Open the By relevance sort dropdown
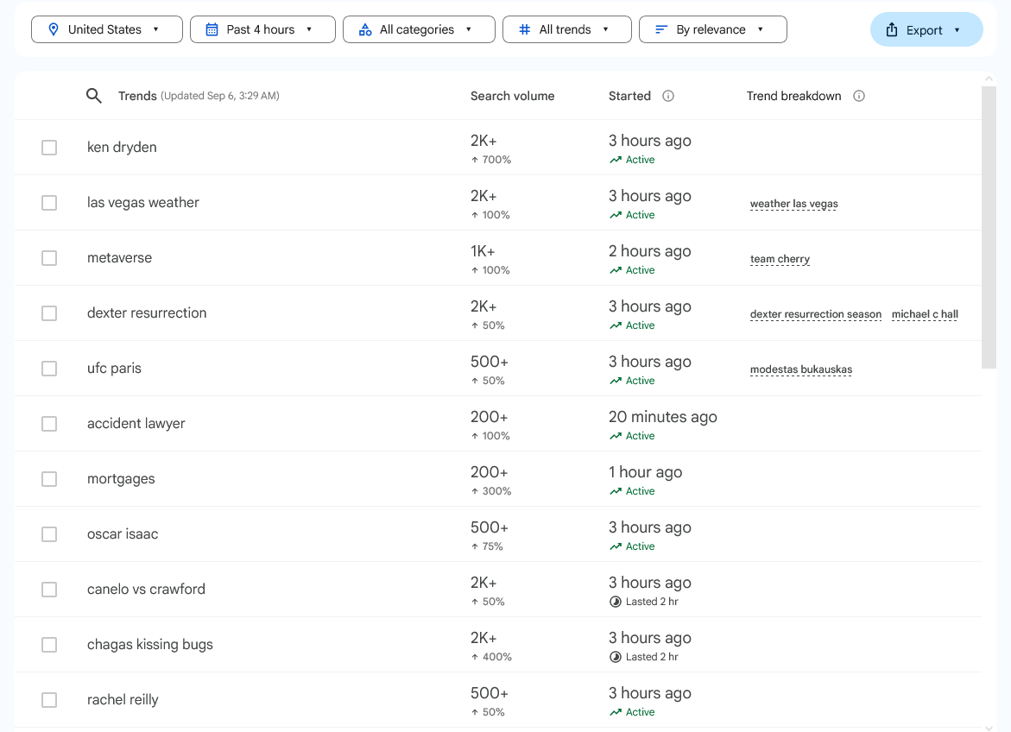The width and height of the screenshot is (1011, 732). [712, 29]
